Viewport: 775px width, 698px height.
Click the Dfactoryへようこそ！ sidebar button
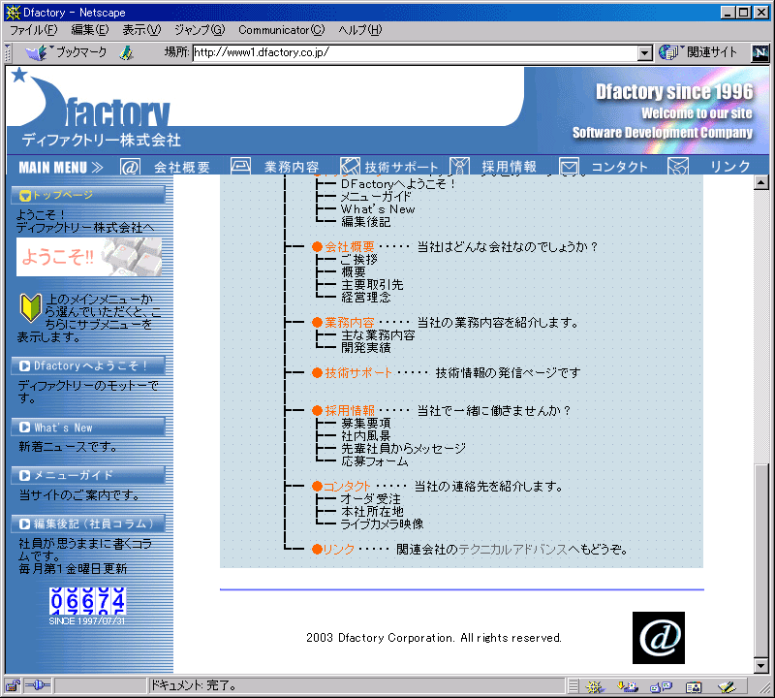pos(88,365)
